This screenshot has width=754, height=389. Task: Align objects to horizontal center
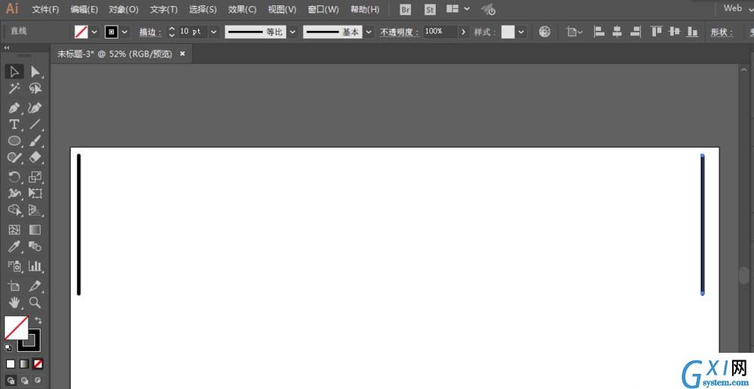(x=618, y=32)
